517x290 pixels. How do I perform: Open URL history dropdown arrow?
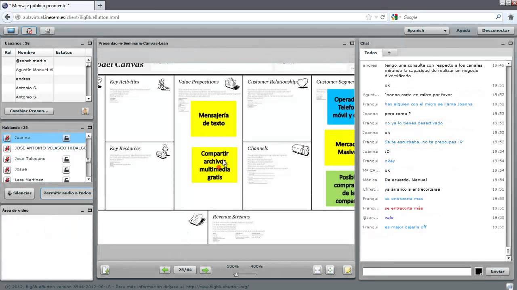376,17
